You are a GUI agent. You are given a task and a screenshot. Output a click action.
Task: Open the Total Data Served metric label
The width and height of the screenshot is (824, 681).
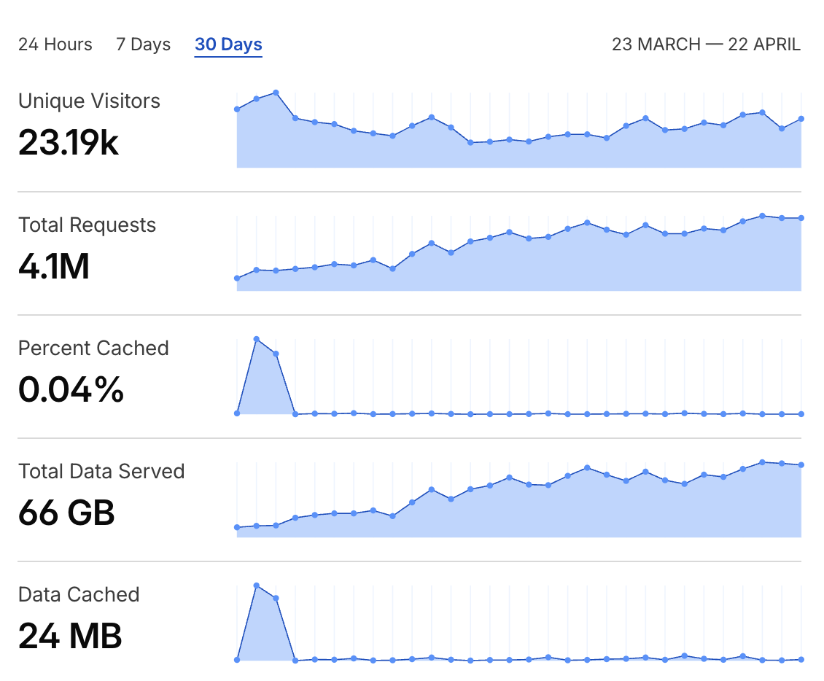(x=101, y=471)
